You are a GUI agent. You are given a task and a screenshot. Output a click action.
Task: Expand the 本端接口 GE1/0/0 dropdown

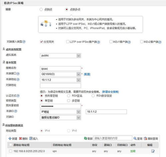(x=79, y=74)
